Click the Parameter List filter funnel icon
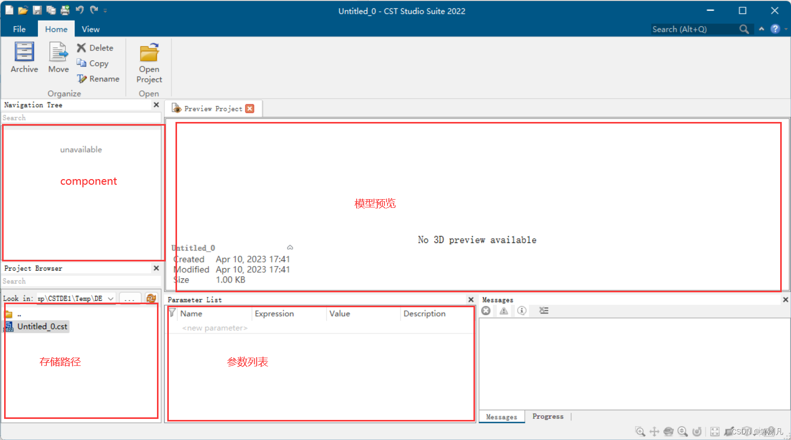This screenshot has width=791, height=440. (172, 313)
